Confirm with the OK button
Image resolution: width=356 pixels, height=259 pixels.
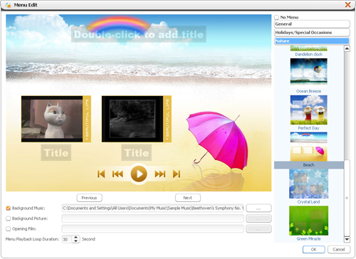click(314, 250)
